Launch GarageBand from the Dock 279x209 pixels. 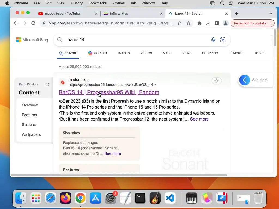click(155, 198)
